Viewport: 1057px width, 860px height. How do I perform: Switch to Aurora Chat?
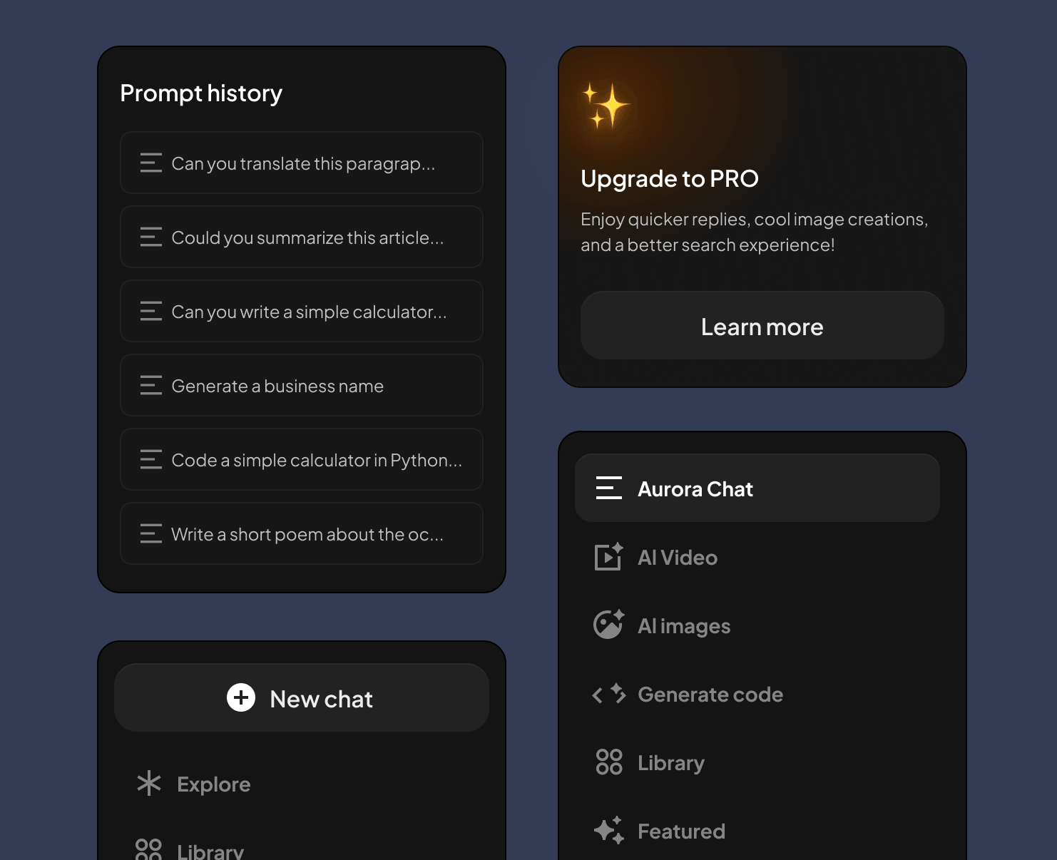757,488
